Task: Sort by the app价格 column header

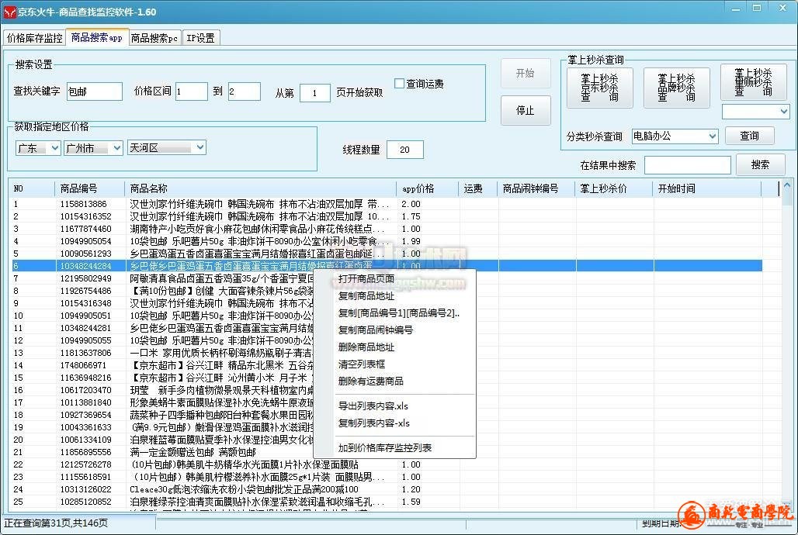Action: [428, 188]
